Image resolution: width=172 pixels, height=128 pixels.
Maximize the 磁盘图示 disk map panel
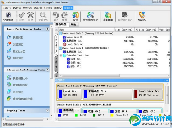167,80
